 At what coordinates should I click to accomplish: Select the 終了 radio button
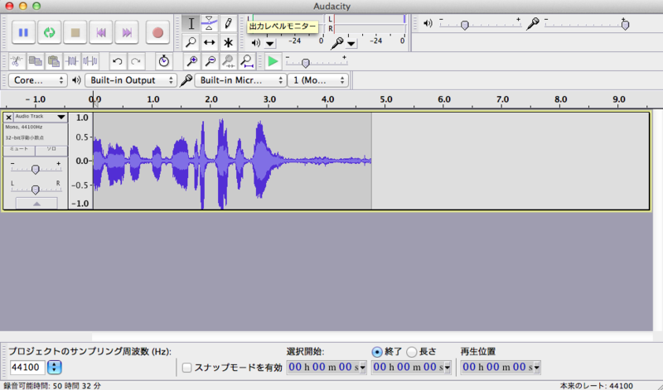(x=377, y=352)
